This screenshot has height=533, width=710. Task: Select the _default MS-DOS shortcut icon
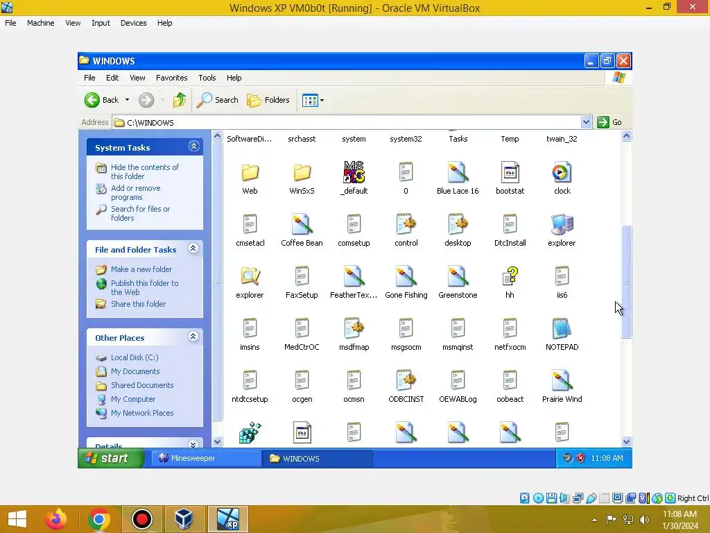click(x=354, y=172)
